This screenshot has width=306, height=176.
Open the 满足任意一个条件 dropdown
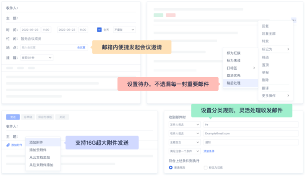tap(184, 151)
